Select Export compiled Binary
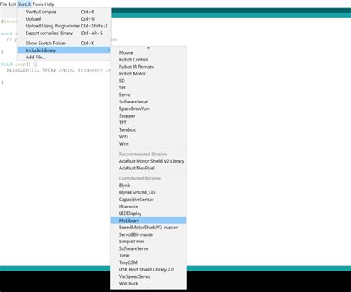The height and width of the screenshot is (292, 351). coord(64,33)
